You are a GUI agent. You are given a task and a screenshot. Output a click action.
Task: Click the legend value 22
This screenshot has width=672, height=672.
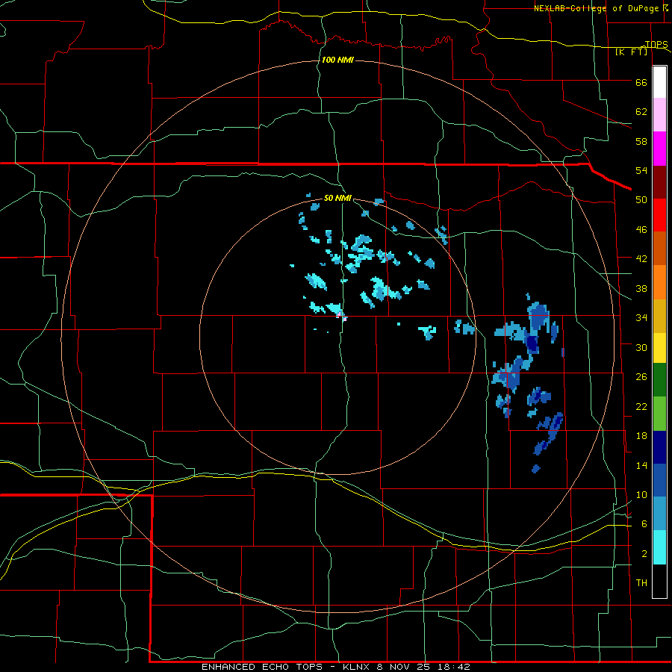click(641, 406)
